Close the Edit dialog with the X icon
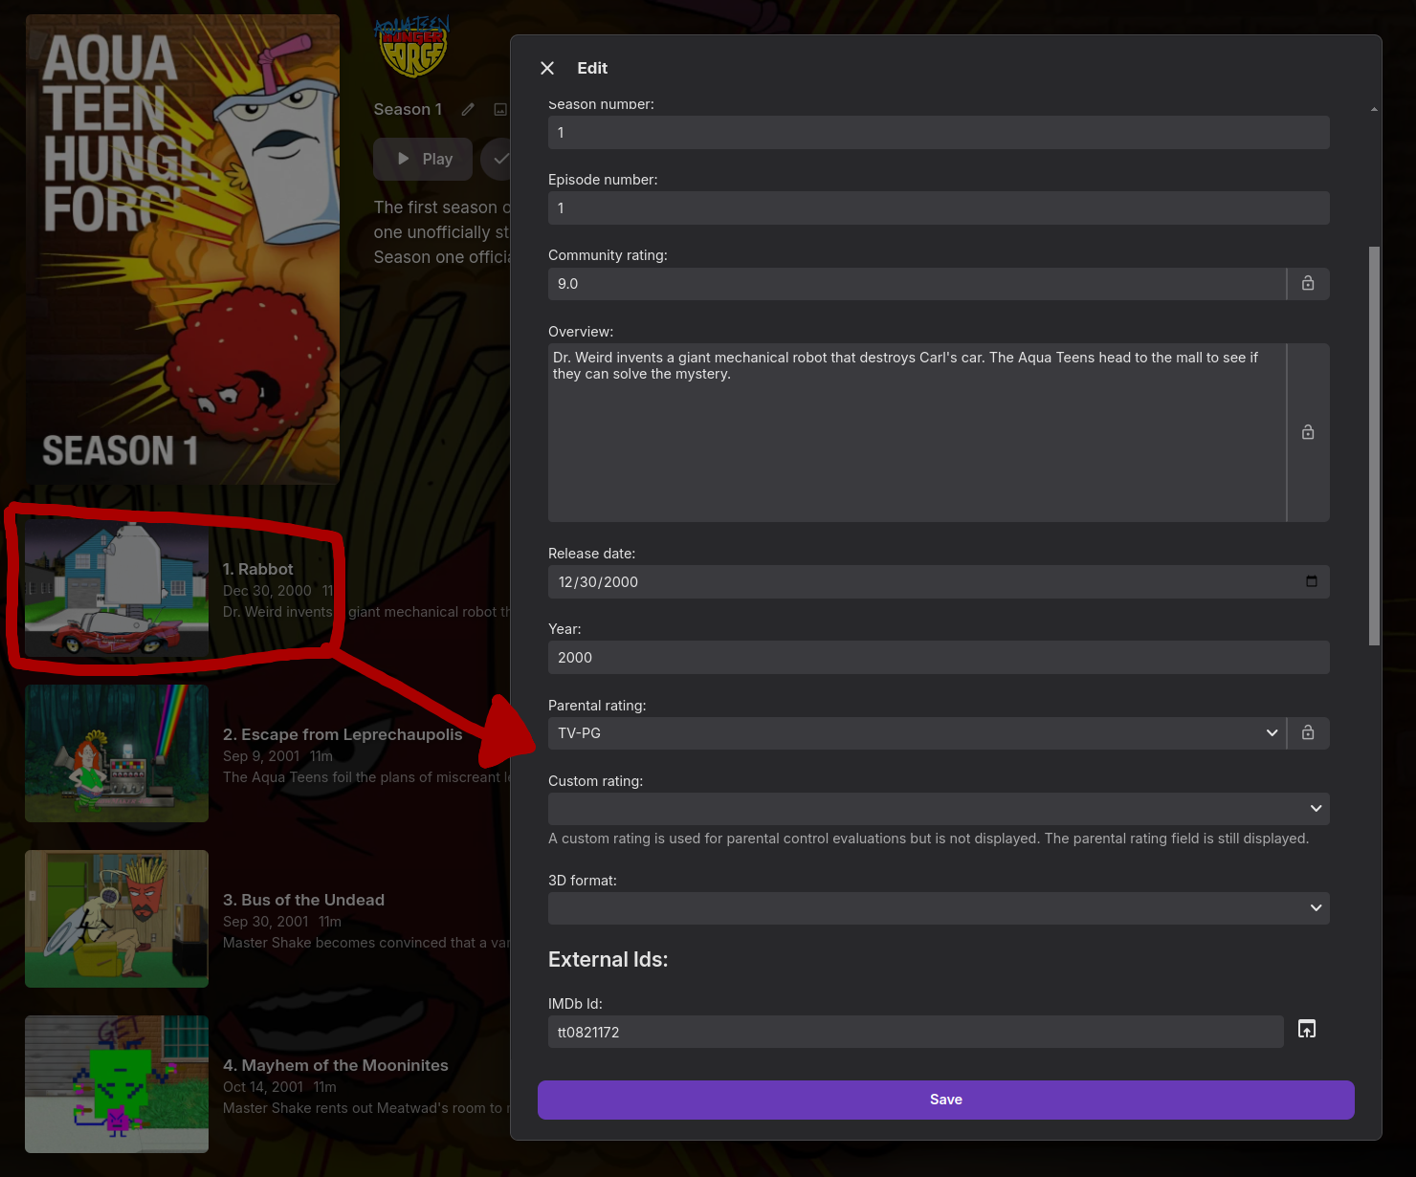The height and width of the screenshot is (1177, 1416). click(x=547, y=68)
